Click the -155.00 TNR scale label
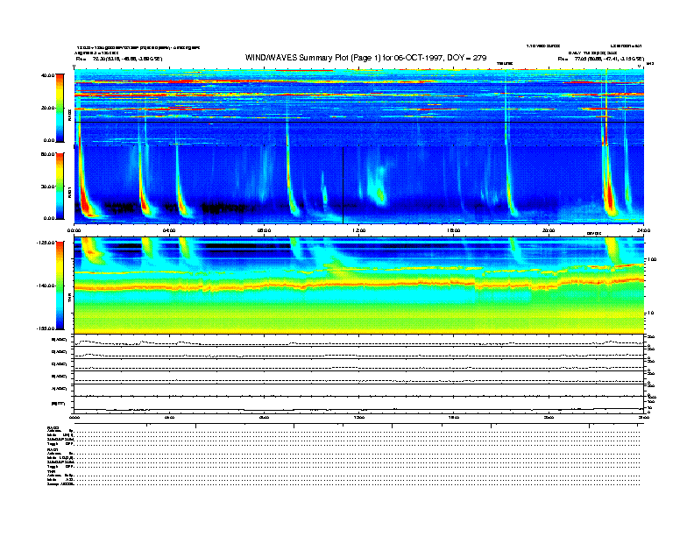694x536 pixels. [46, 328]
